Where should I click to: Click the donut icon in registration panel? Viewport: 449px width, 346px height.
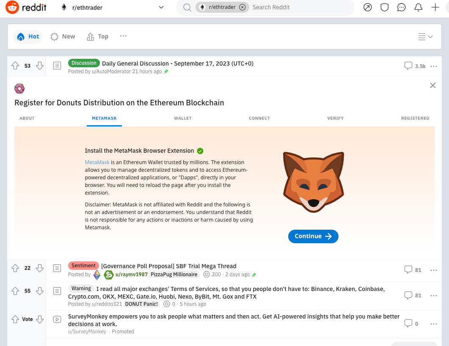coord(19,89)
